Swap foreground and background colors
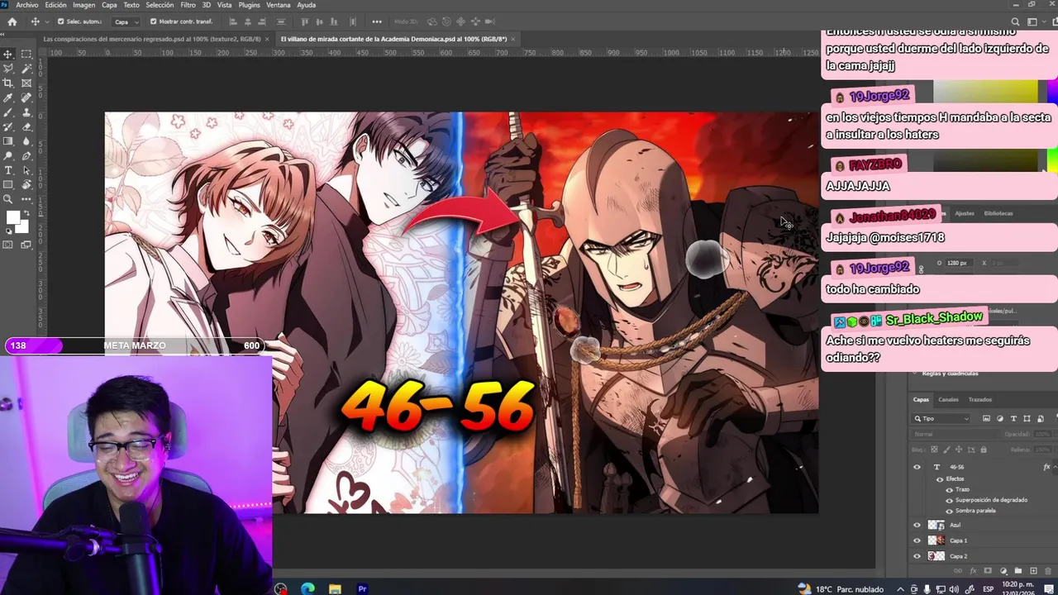 pyautogui.click(x=26, y=212)
